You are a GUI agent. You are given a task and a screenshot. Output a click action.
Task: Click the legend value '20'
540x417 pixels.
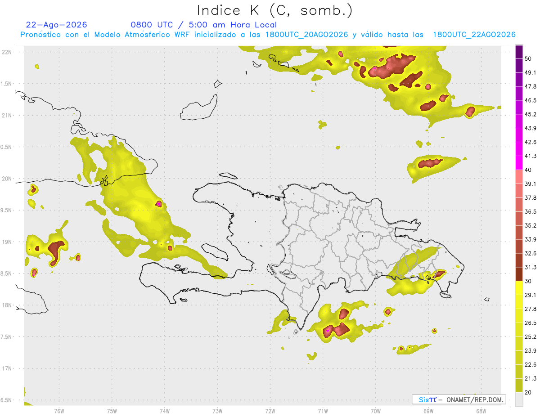click(x=529, y=393)
